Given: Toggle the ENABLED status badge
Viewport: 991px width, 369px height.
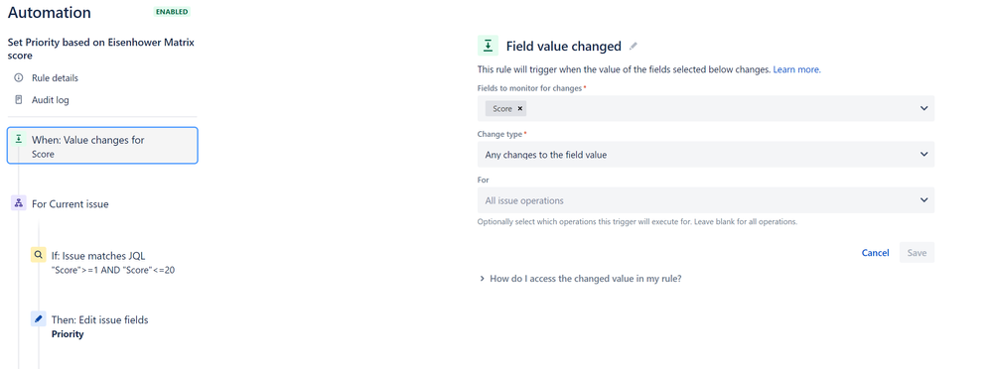Looking at the screenshot, I should [x=172, y=12].
